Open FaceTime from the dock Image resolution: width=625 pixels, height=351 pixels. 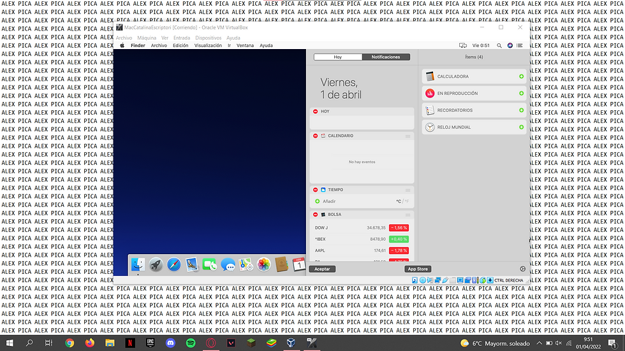click(x=210, y=264)
